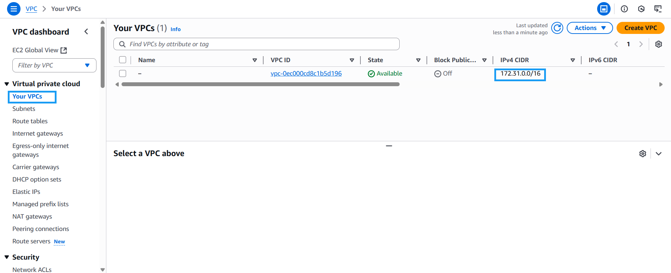Click the VPC dashboard heading link
Screen dimensions: 671x273
[41, 32]
